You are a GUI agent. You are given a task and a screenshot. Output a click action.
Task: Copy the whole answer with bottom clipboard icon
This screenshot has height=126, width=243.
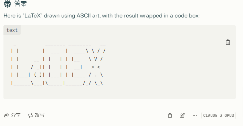pyautogui.click(x=170, y=115)
